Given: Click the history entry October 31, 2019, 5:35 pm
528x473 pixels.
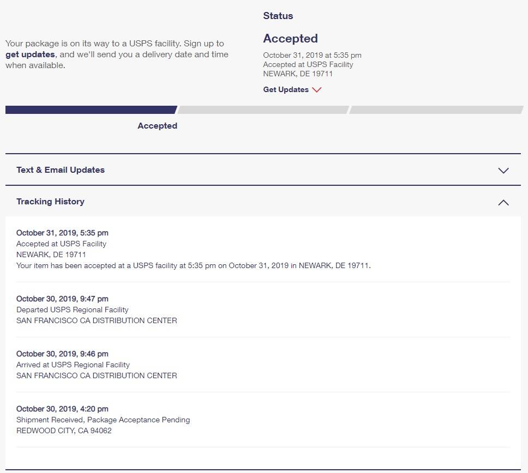Looking at the screenshot, I should coord(62,233).
